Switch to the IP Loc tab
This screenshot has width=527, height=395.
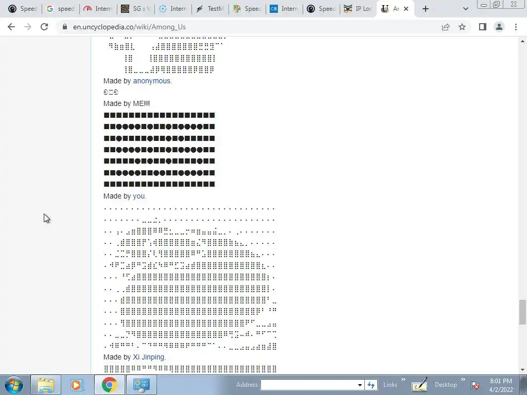click(x=358, y=9)
